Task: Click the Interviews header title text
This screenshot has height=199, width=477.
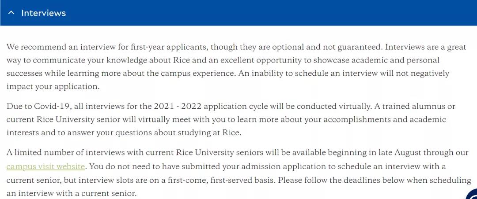Action: 43,13
